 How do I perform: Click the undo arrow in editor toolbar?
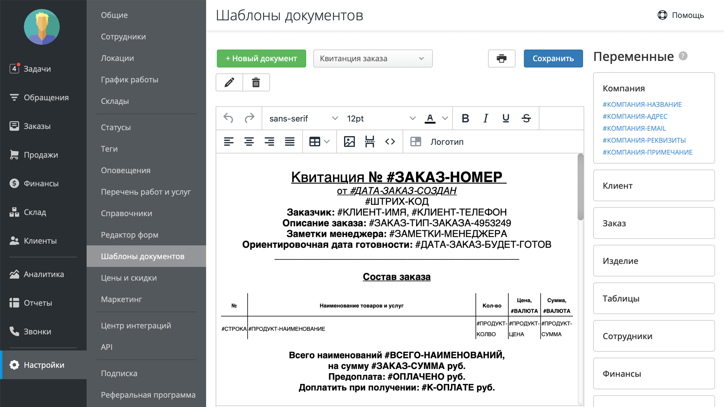(x=228, y=118)
